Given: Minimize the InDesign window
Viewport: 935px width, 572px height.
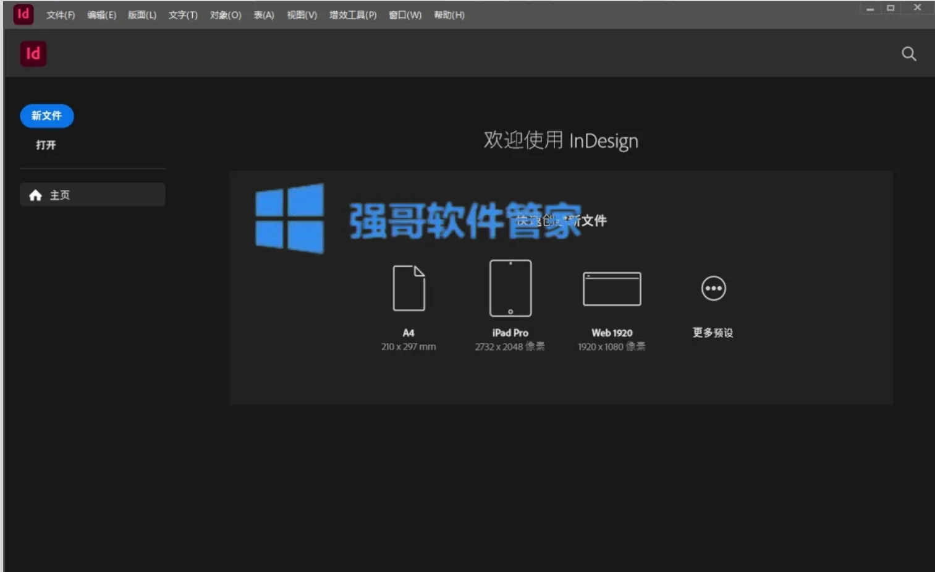Looking at the screenshot, I should 870,9.
